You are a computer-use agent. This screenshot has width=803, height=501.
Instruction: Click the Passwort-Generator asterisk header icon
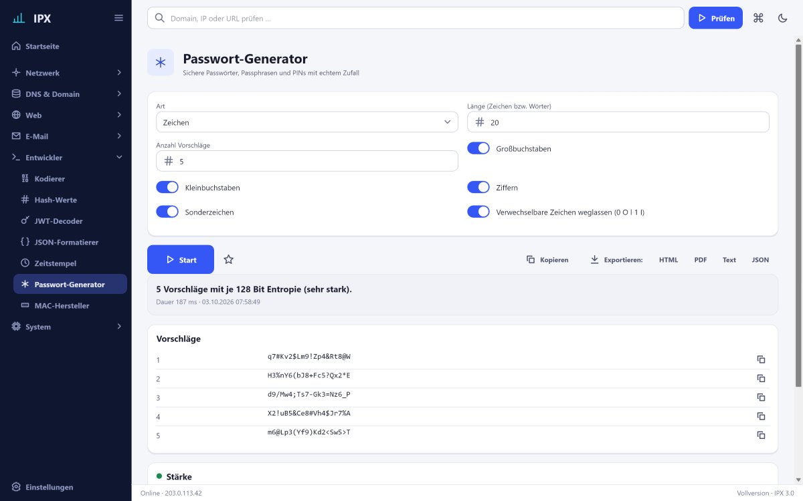pos(161,62)
